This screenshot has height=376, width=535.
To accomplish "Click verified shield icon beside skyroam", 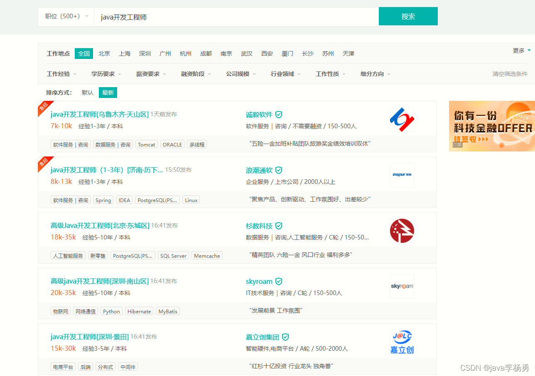I will click(279, 281).
